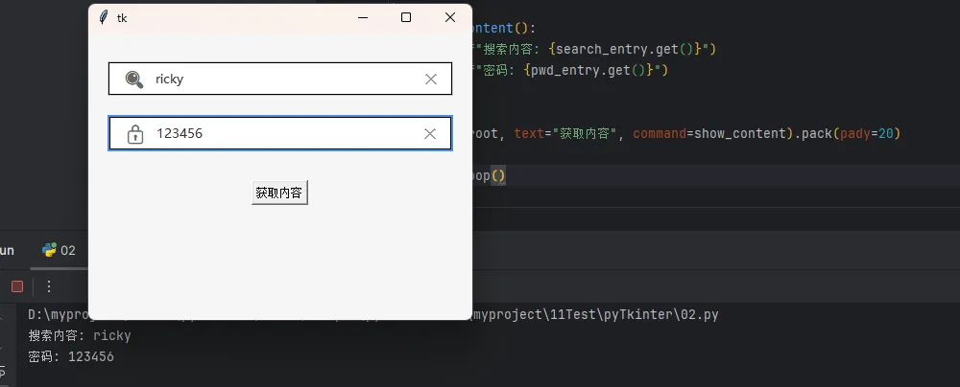Image resolution: width=960 pixels, height=387 pixels.
Task: Click the magnifier icon in search field
Action: pos(134,80)
